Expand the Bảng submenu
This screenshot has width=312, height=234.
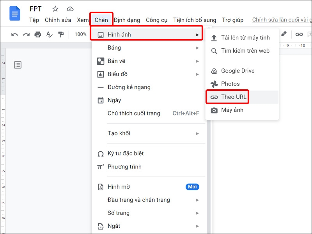tap(149, 48)
